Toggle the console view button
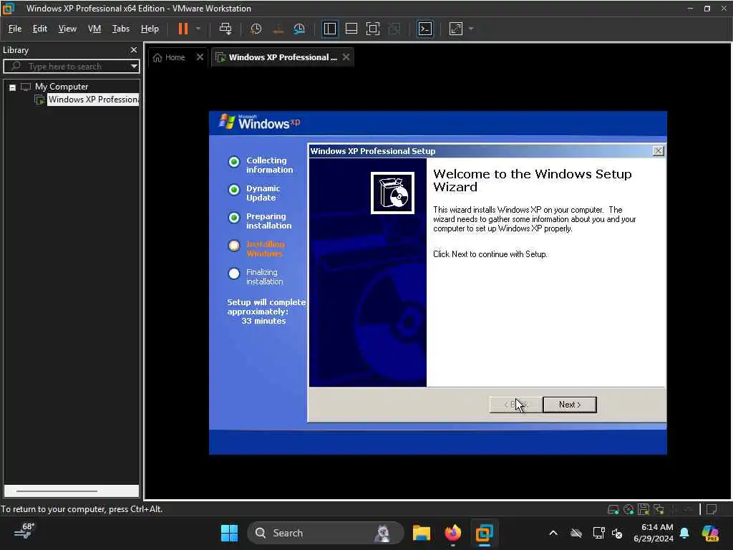Image resolution: width=733 pixels, height=550 pixels. pos(425,29)
